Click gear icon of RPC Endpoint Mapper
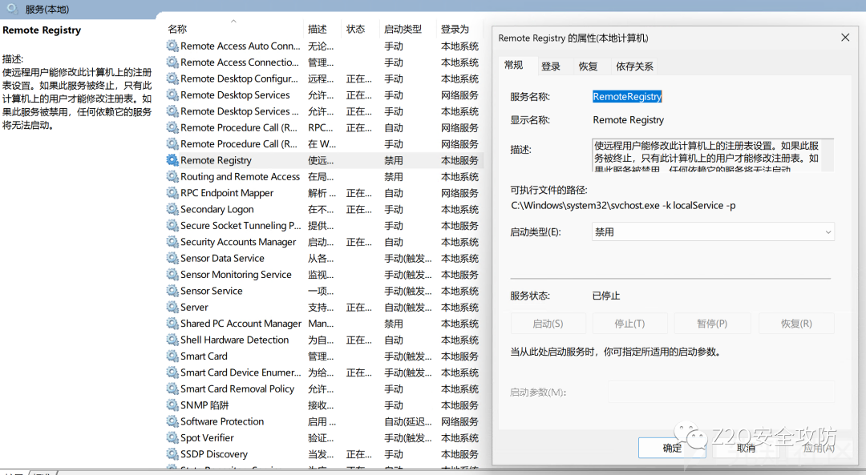The image size is (866, 475). (x=172, y=192)
